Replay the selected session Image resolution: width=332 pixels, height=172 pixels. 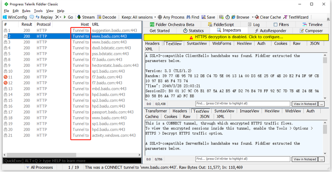click(x=44, y=17)
